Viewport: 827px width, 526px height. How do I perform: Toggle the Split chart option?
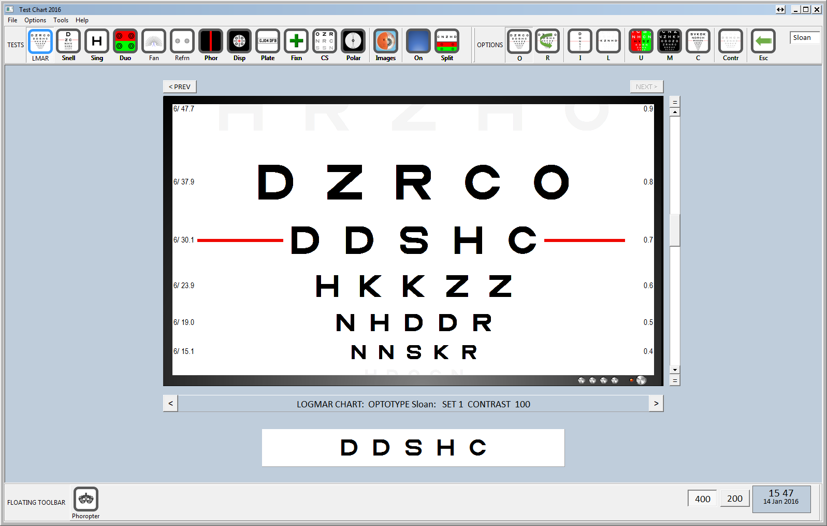pos(447,41)
